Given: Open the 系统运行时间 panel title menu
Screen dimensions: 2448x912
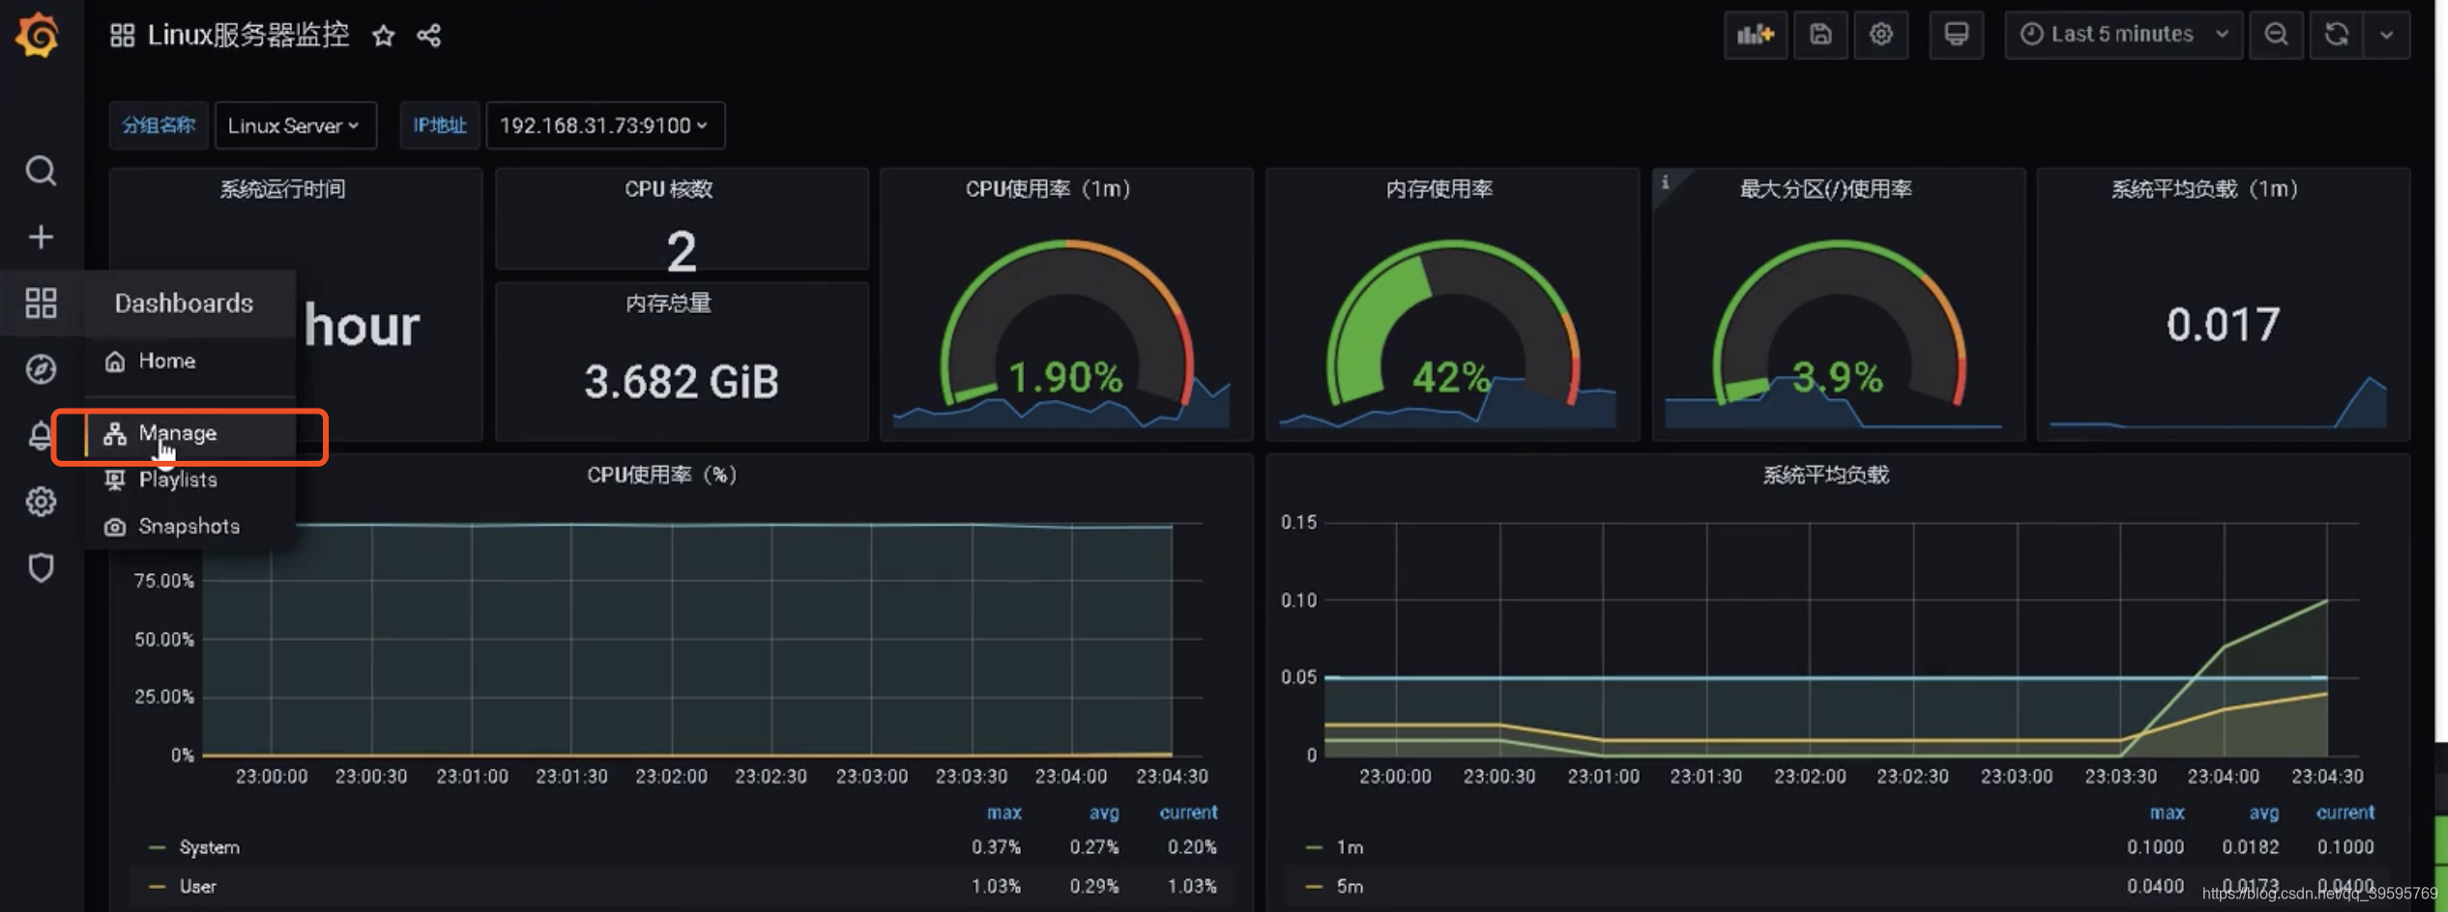Looking at the screenshot, I should (282, 189).
